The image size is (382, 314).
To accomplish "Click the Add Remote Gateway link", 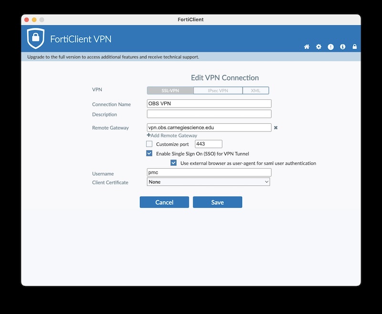I will [x=172, y=136].
